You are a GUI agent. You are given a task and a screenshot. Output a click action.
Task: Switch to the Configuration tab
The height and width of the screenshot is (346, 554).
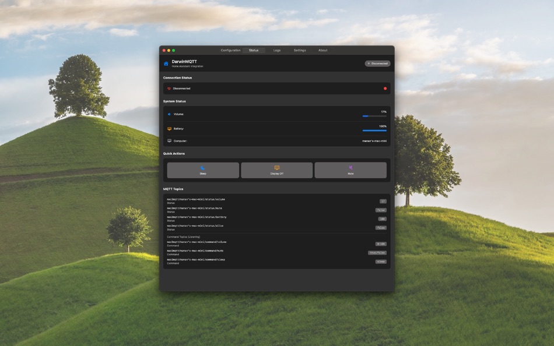click(230, 50)
